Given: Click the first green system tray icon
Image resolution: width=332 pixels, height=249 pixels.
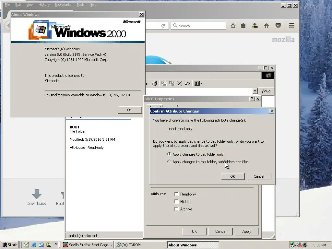Looking at the screenshot, I should (x=293, y=245).
